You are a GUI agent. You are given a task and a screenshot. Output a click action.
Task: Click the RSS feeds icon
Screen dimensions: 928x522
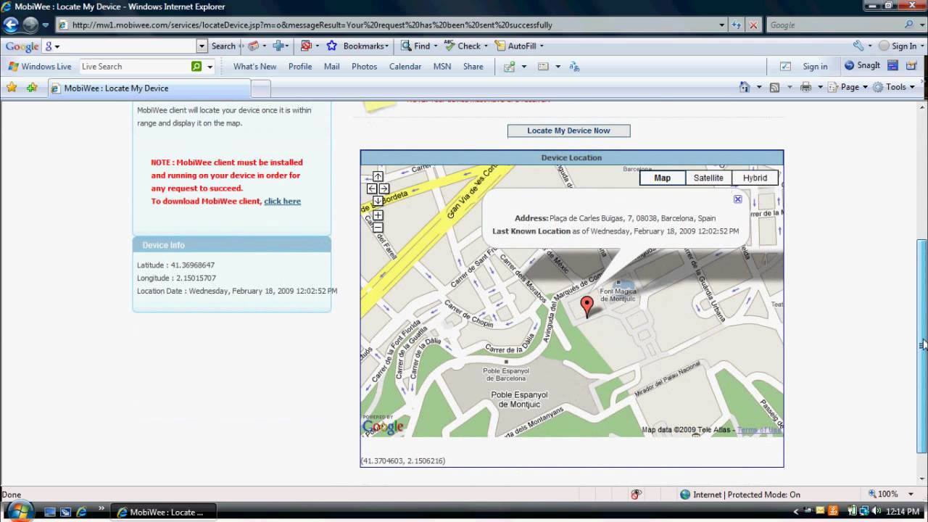(774, 87)
